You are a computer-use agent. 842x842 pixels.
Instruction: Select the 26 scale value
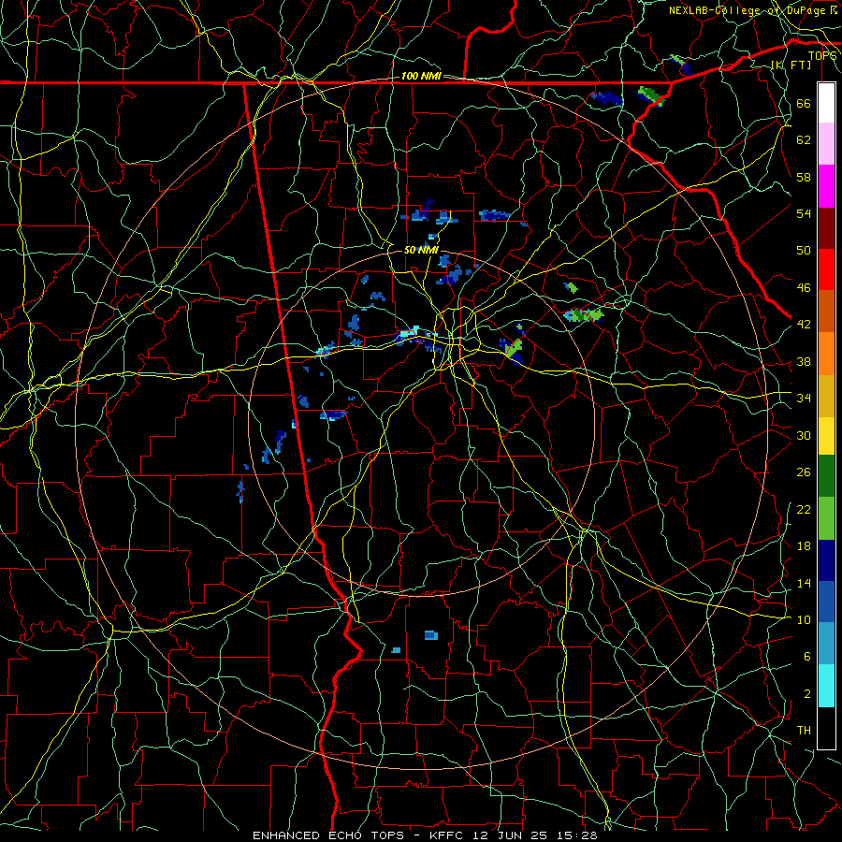(804, 472)
